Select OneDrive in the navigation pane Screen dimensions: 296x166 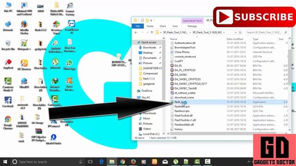(147, 91)
